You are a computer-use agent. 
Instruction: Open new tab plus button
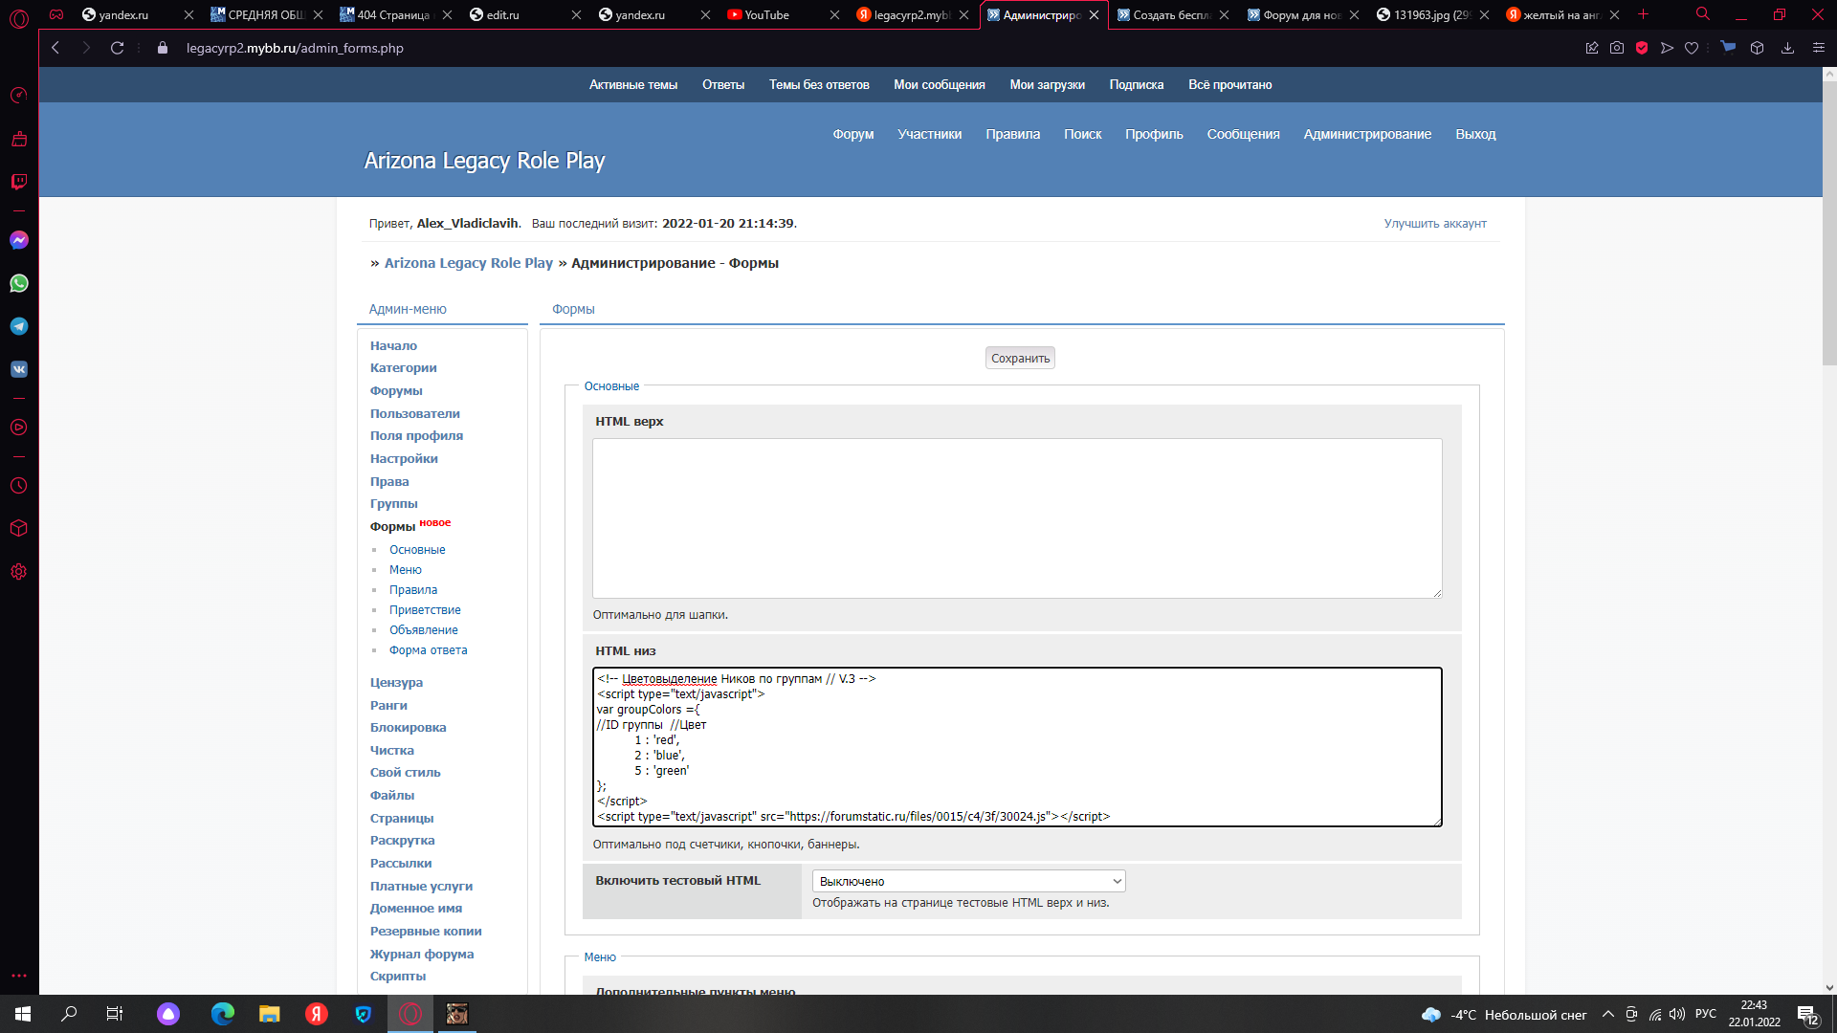tap(1644, 14)
